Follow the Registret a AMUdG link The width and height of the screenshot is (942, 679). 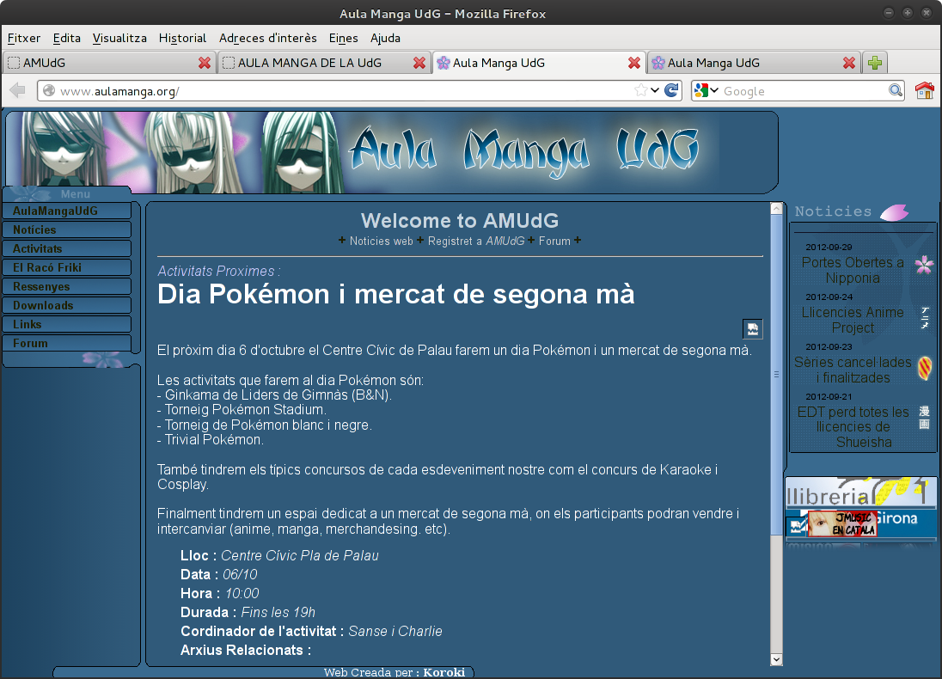click(476, 241)
